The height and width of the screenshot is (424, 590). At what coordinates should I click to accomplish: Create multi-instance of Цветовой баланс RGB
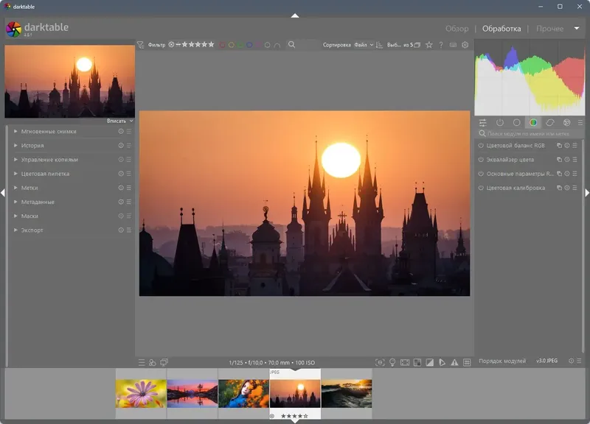[x=559, y=146]
